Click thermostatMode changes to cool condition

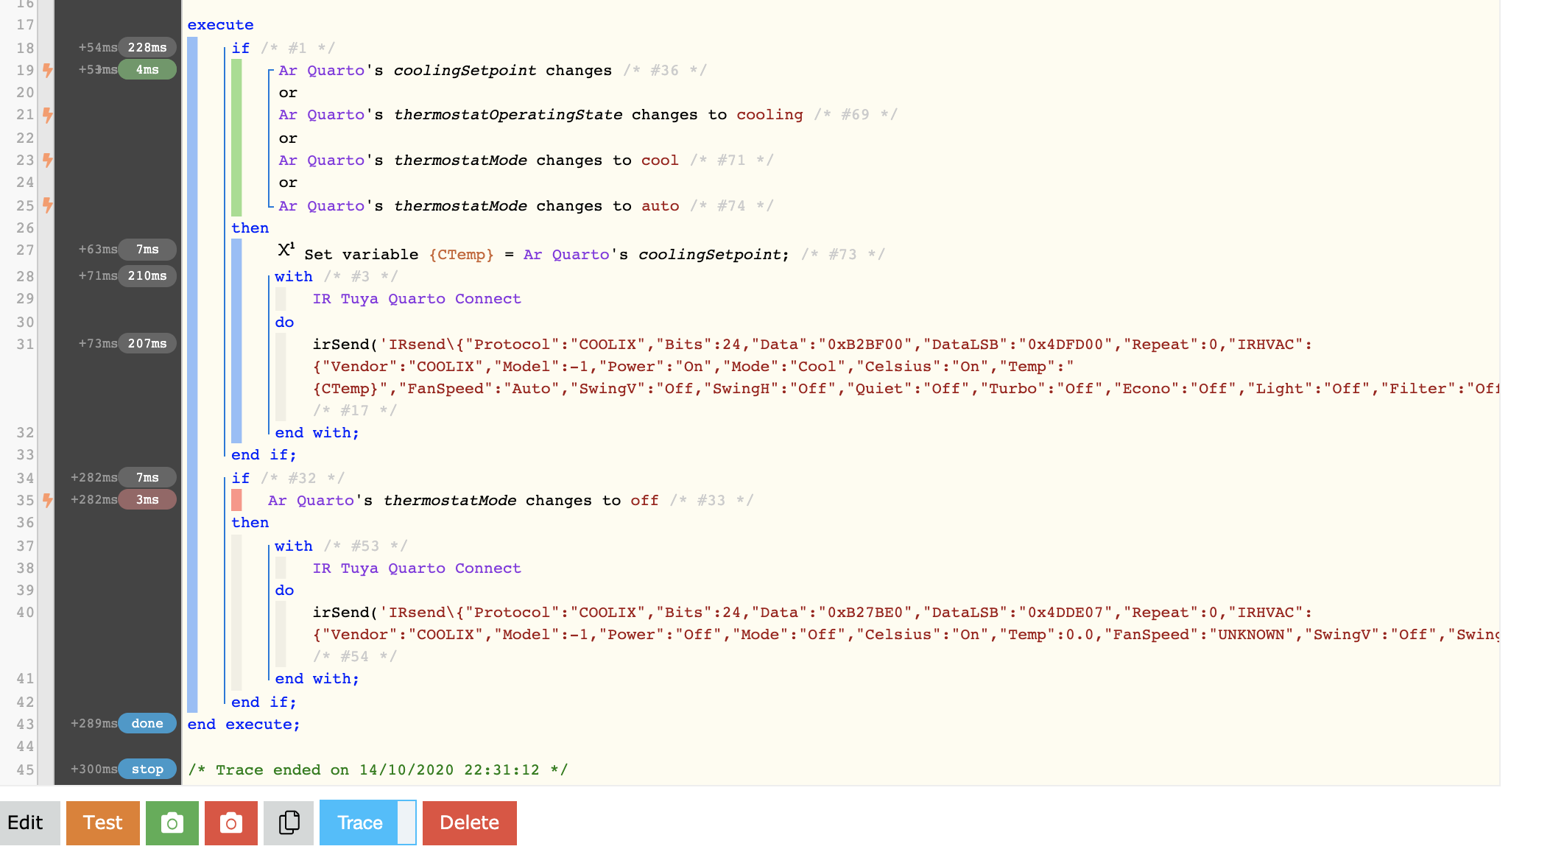point(479,160)
